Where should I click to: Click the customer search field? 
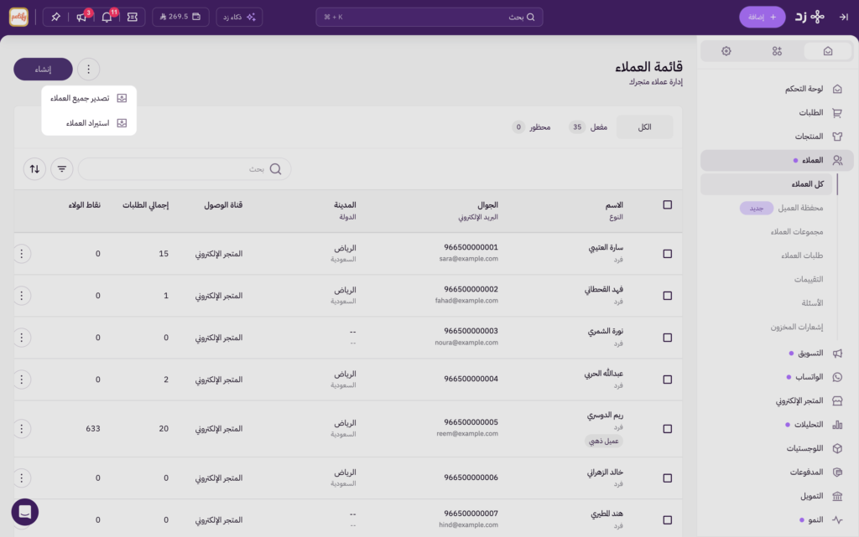[185, 169]
